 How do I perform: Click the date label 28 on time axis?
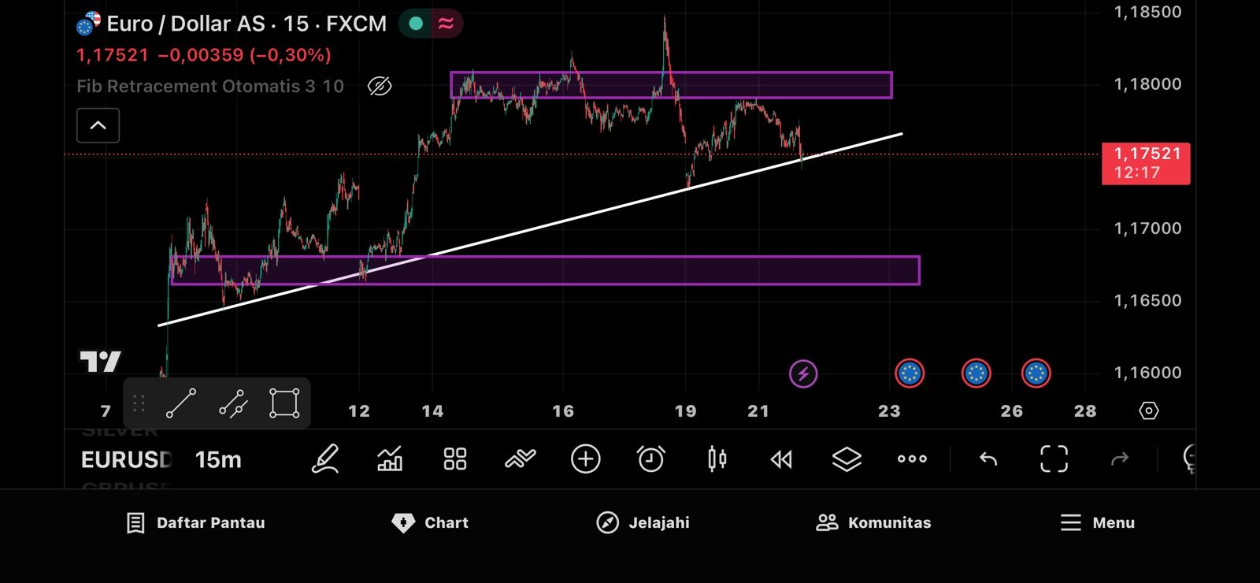click(x=1085, y=410)
